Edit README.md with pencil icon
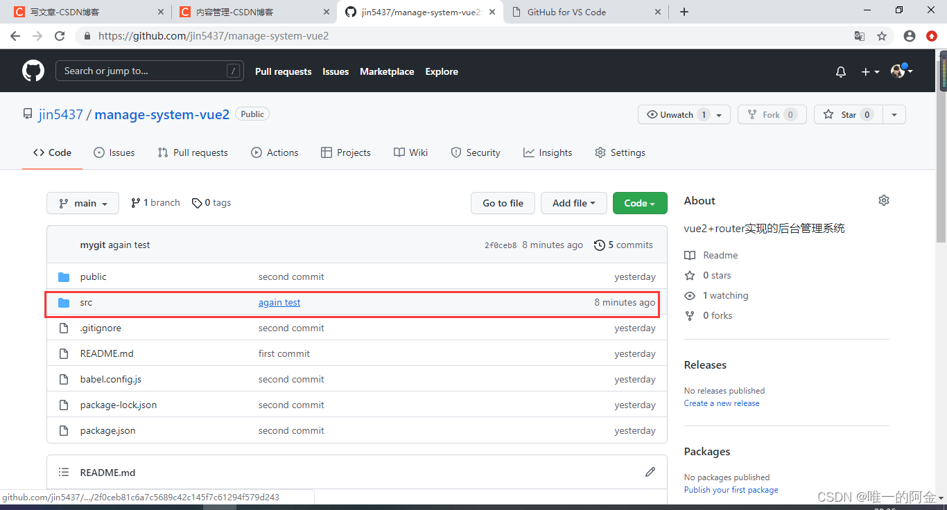Viewport: 947px width, 510px height. coord(650,472)
